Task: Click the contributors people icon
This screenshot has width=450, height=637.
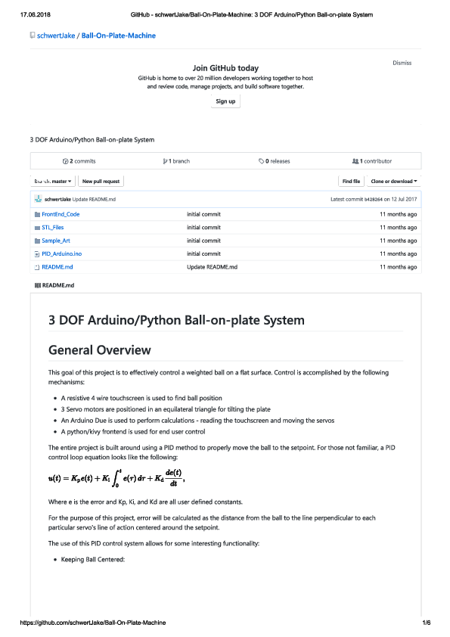Action: tap(355, 161)
